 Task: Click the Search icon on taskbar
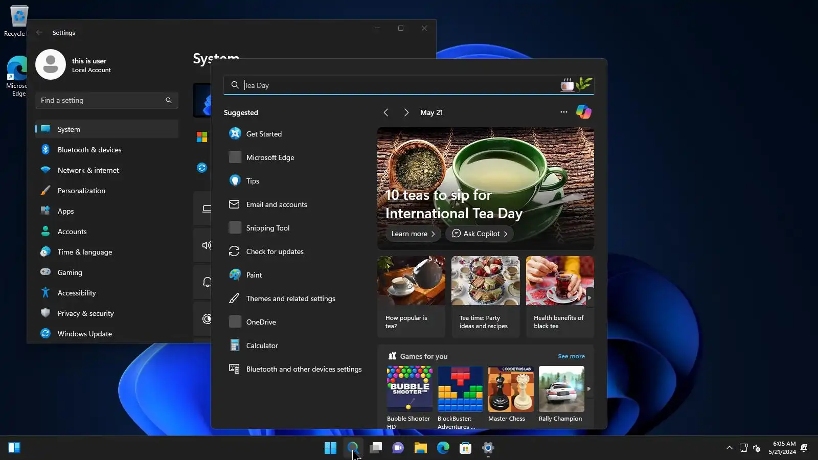coord(353,448)
